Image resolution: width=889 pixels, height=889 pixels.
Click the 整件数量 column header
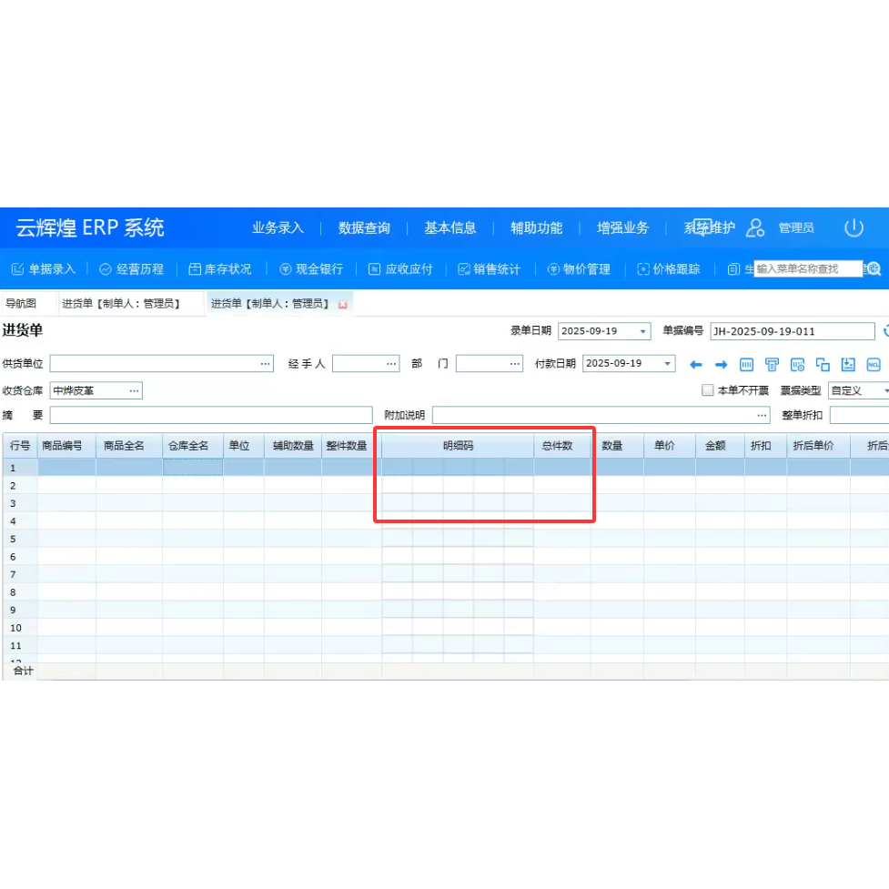click(351, 446)
